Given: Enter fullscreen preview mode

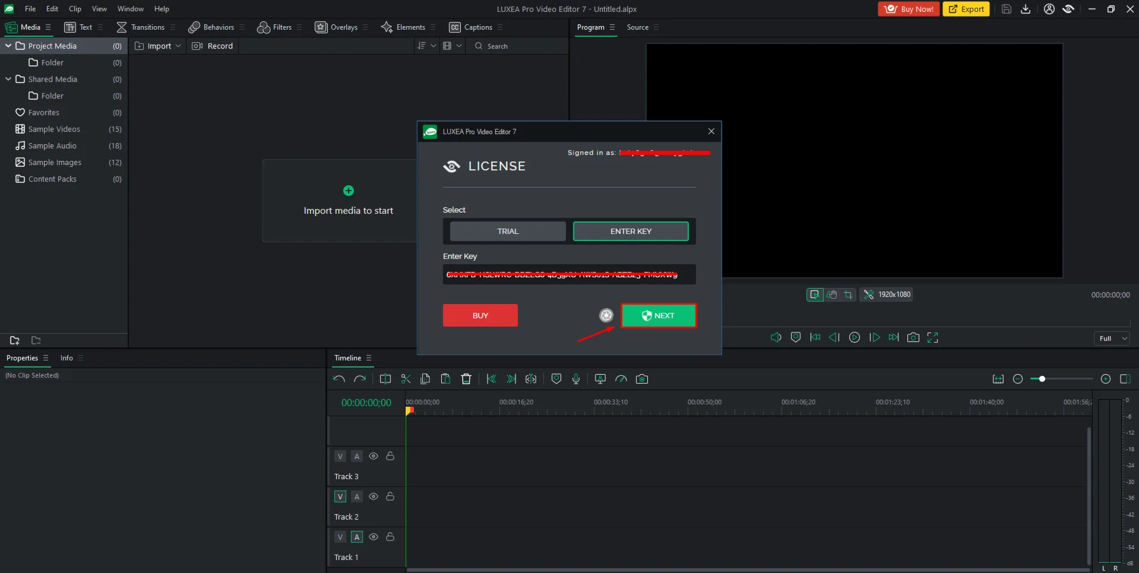Looking at the screenshot, I should click(x=932, y=337).
